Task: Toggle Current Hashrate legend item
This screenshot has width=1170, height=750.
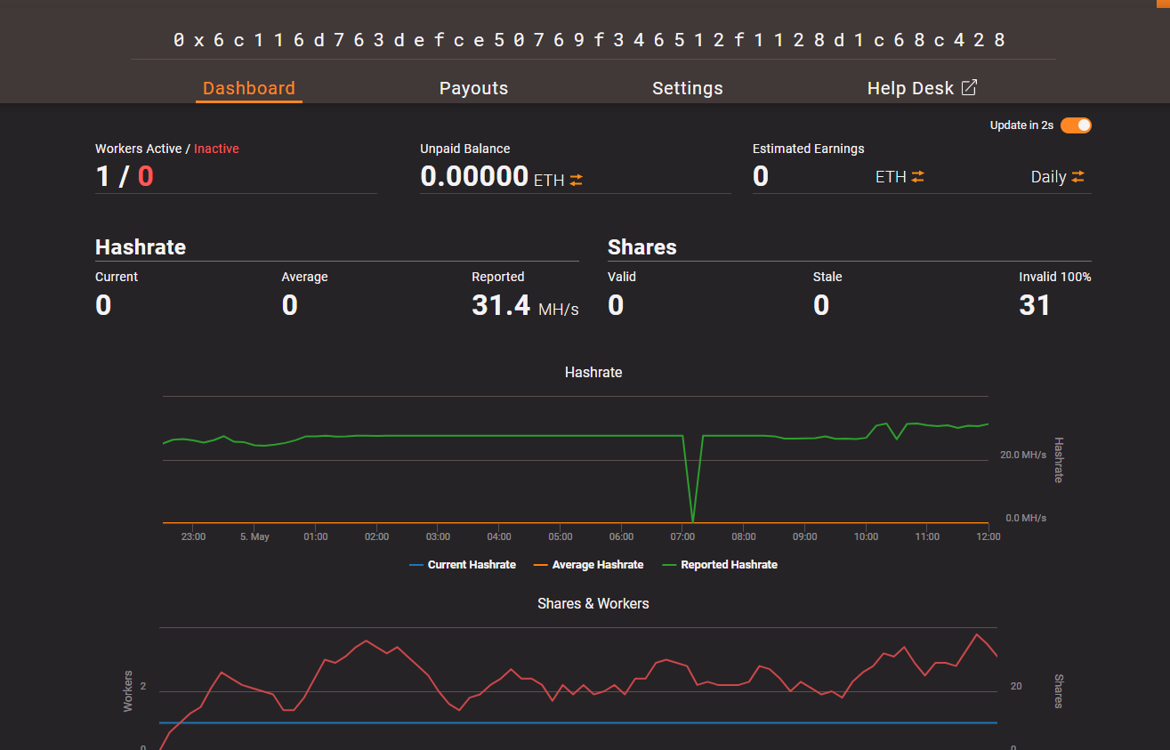Action: click(463, 565)
